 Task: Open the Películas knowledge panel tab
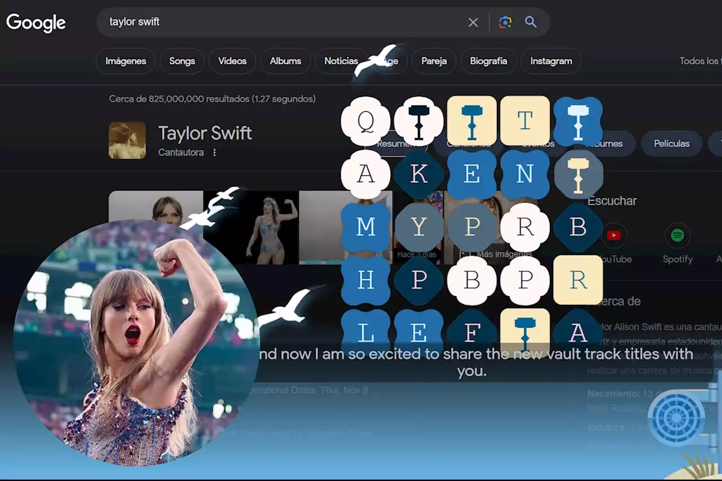pyautogui.click(x=672, y=143)
